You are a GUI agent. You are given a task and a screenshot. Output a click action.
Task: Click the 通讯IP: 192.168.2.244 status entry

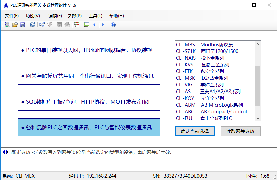coord(93,176)
